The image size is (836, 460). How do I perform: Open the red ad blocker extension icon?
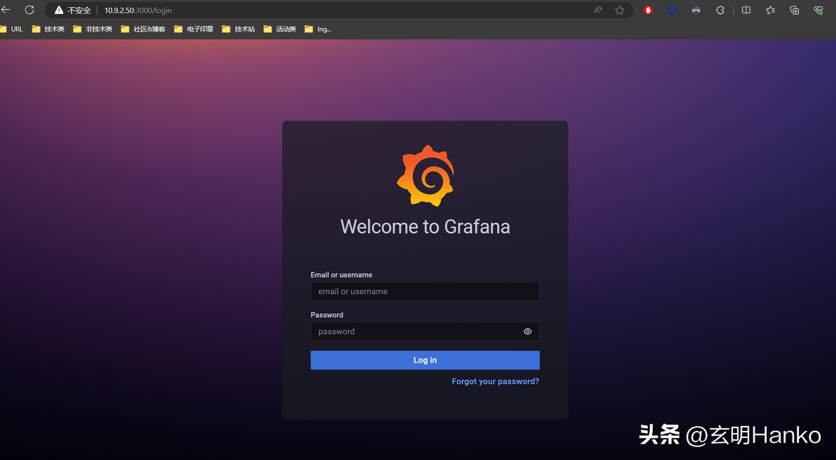648,10
